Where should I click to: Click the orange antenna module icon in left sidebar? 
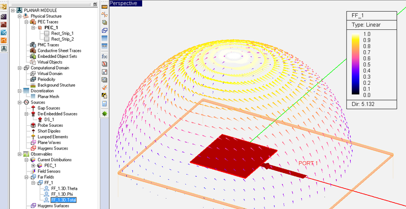click(5, 41)
